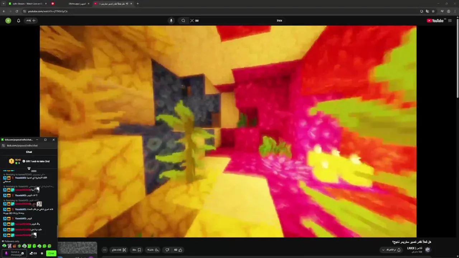Open a new browser tab
The height and width of the screenshot is (258, 459).
pyautogui.click(x=138, y=4)
